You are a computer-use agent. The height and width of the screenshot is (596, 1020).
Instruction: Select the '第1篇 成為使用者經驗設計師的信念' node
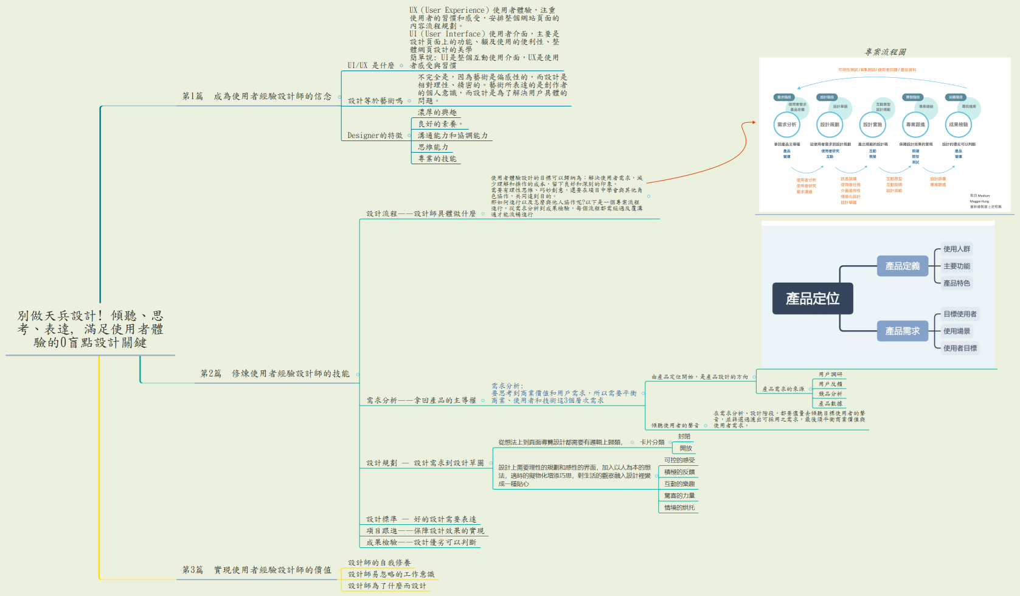point(257,96)
